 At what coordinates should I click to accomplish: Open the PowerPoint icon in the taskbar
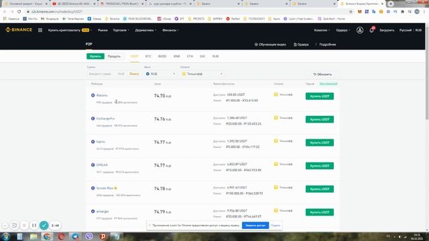pos(103,236)
